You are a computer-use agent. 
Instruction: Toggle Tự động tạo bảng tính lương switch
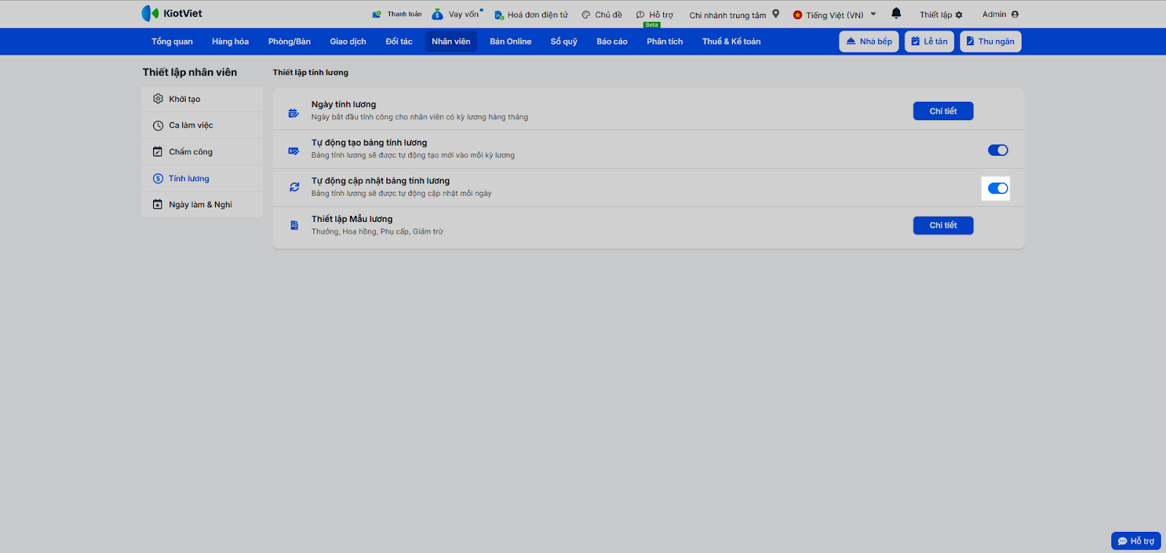pos(998,150)
